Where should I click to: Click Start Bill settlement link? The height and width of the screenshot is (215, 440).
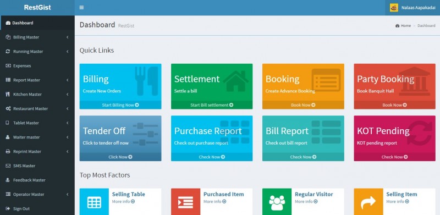tap(212, 105)
